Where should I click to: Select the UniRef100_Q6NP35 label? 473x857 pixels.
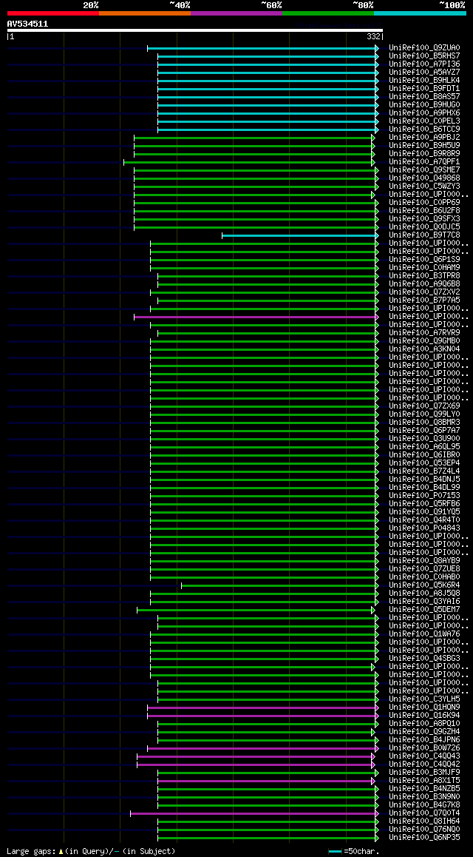point(424,838)
